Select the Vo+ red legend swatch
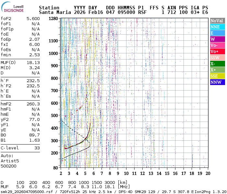 click(218, 51)
